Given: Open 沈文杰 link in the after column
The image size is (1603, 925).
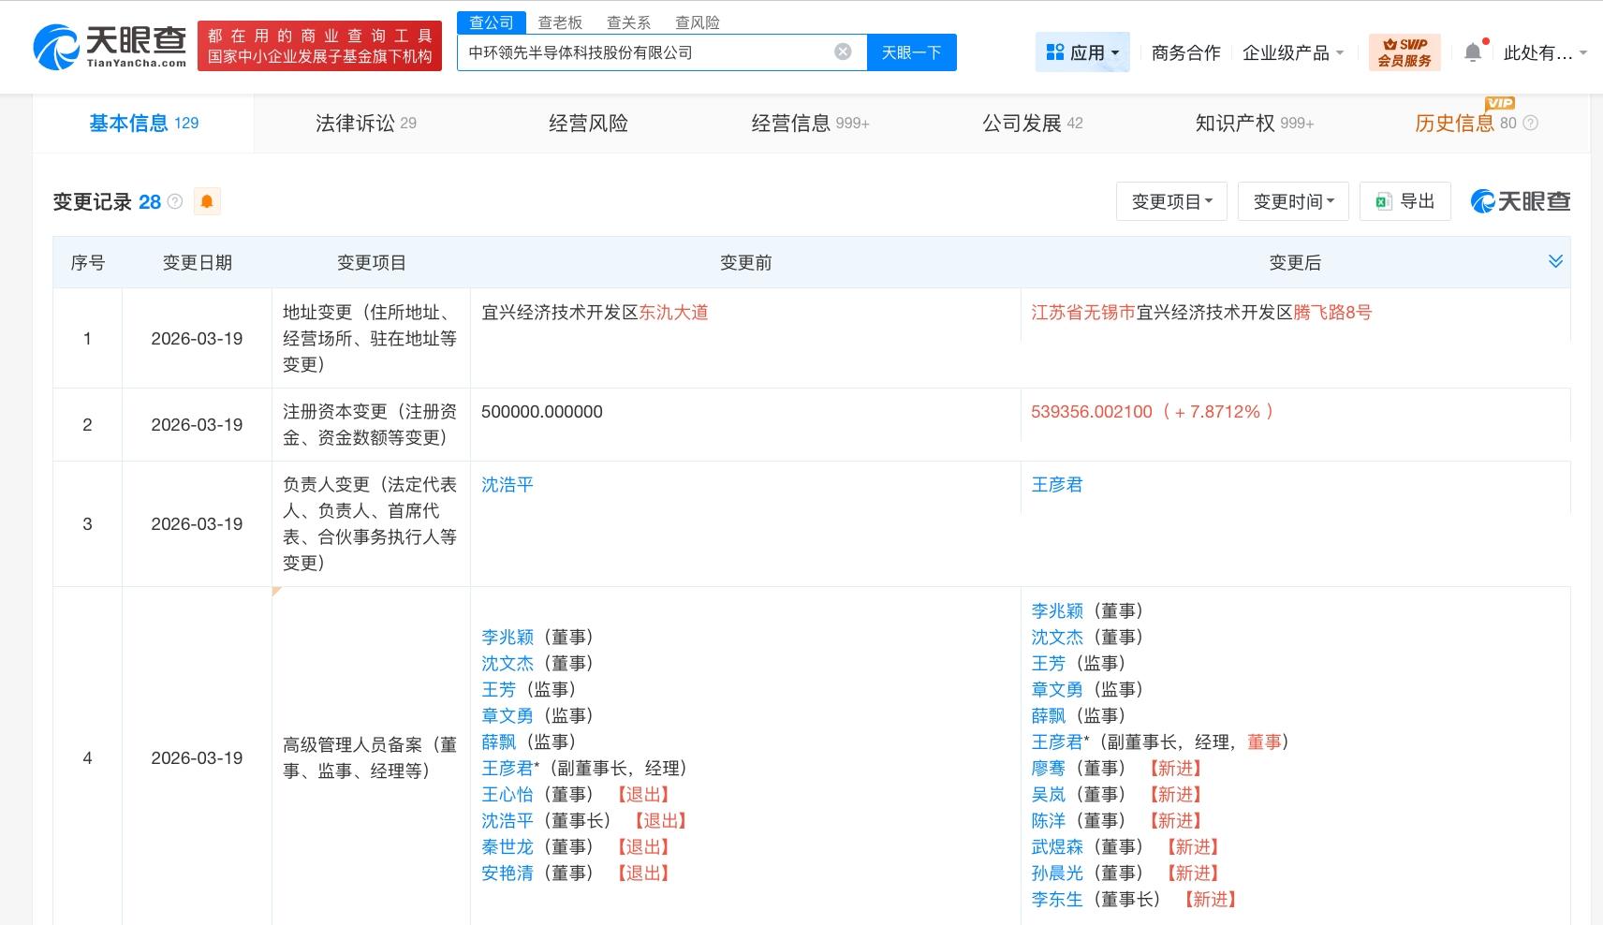Looking at the screenshot, I should click(1057, 637).
